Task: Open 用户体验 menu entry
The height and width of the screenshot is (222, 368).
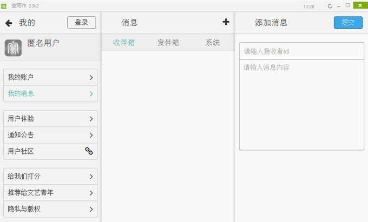Action: (x=50, y=119)
